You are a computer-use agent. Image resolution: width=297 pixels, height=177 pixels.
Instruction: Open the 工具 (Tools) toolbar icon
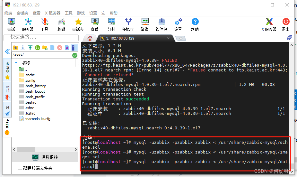tap(45, 25)
